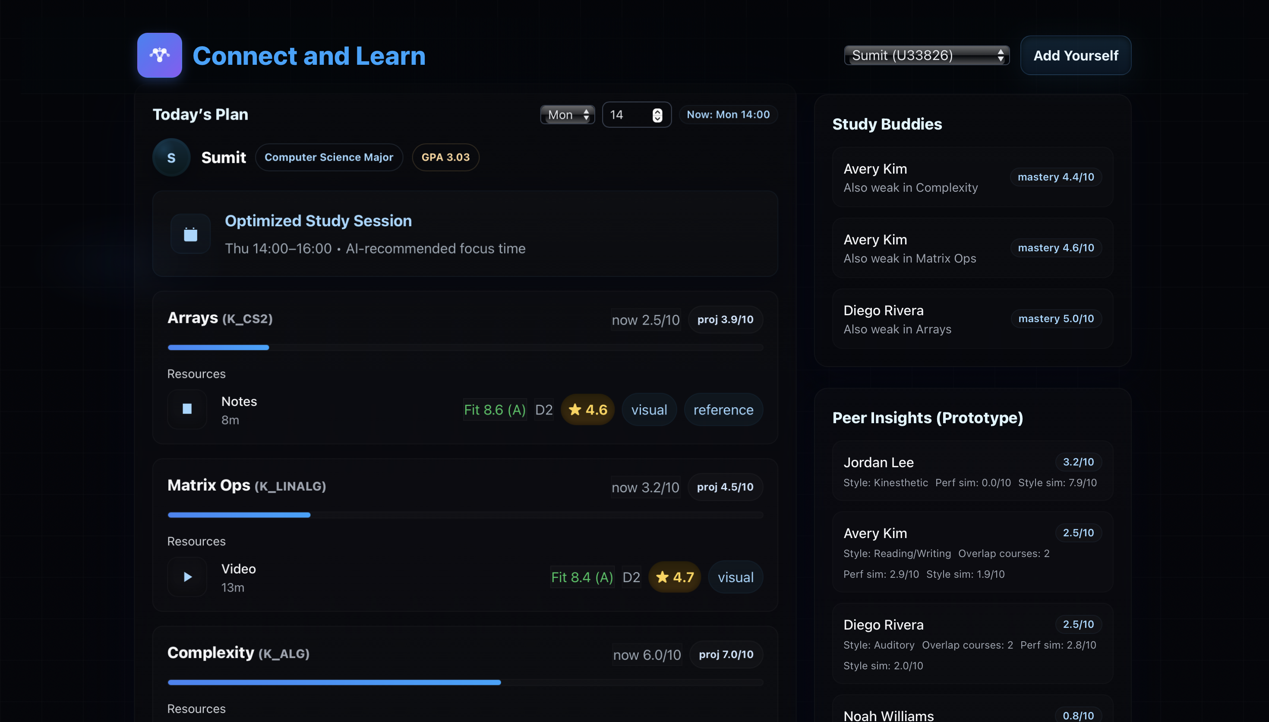1269x722 pixels.
Task: Click the Video play icon under Matrix Ops
Action: point(187,577)
